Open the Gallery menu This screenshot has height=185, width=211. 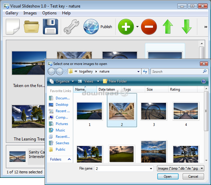click(x=12, y=13)
